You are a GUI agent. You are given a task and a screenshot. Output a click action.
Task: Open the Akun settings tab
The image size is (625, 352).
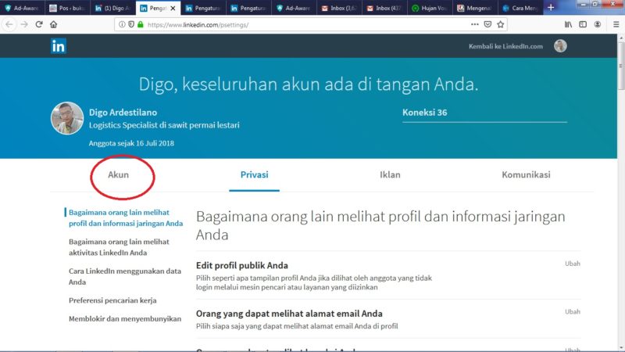(x=119, y=174)
